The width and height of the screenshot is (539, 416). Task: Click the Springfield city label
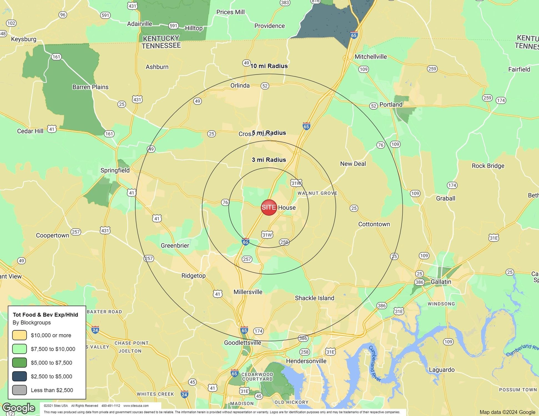click(115, 170)
